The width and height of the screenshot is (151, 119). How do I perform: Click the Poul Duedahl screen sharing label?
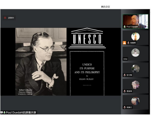pos(19,112)
